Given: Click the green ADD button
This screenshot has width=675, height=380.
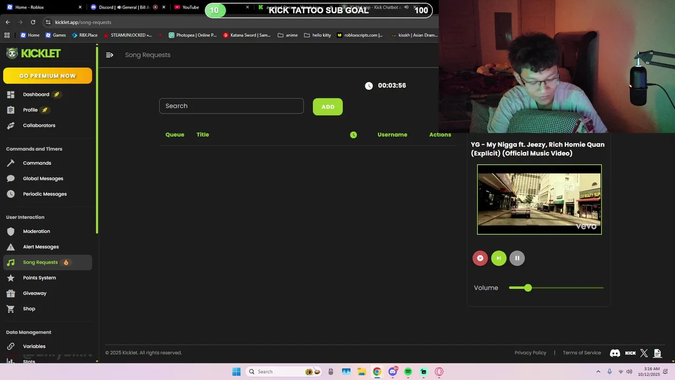Looking at the screenshot, I should point(327,107).
